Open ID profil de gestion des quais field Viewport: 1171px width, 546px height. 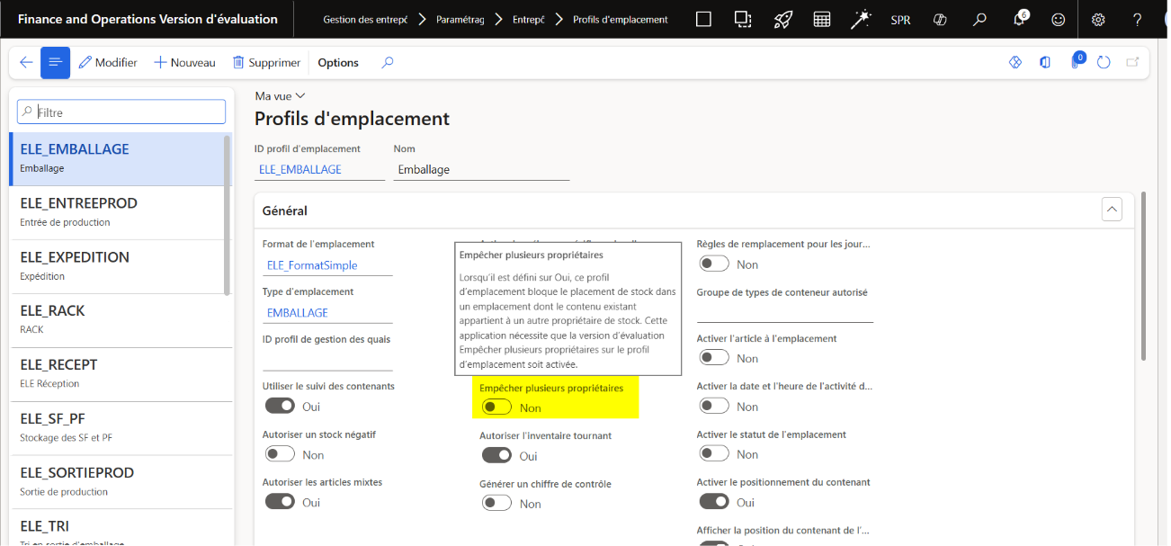click(x=327, y=361)
